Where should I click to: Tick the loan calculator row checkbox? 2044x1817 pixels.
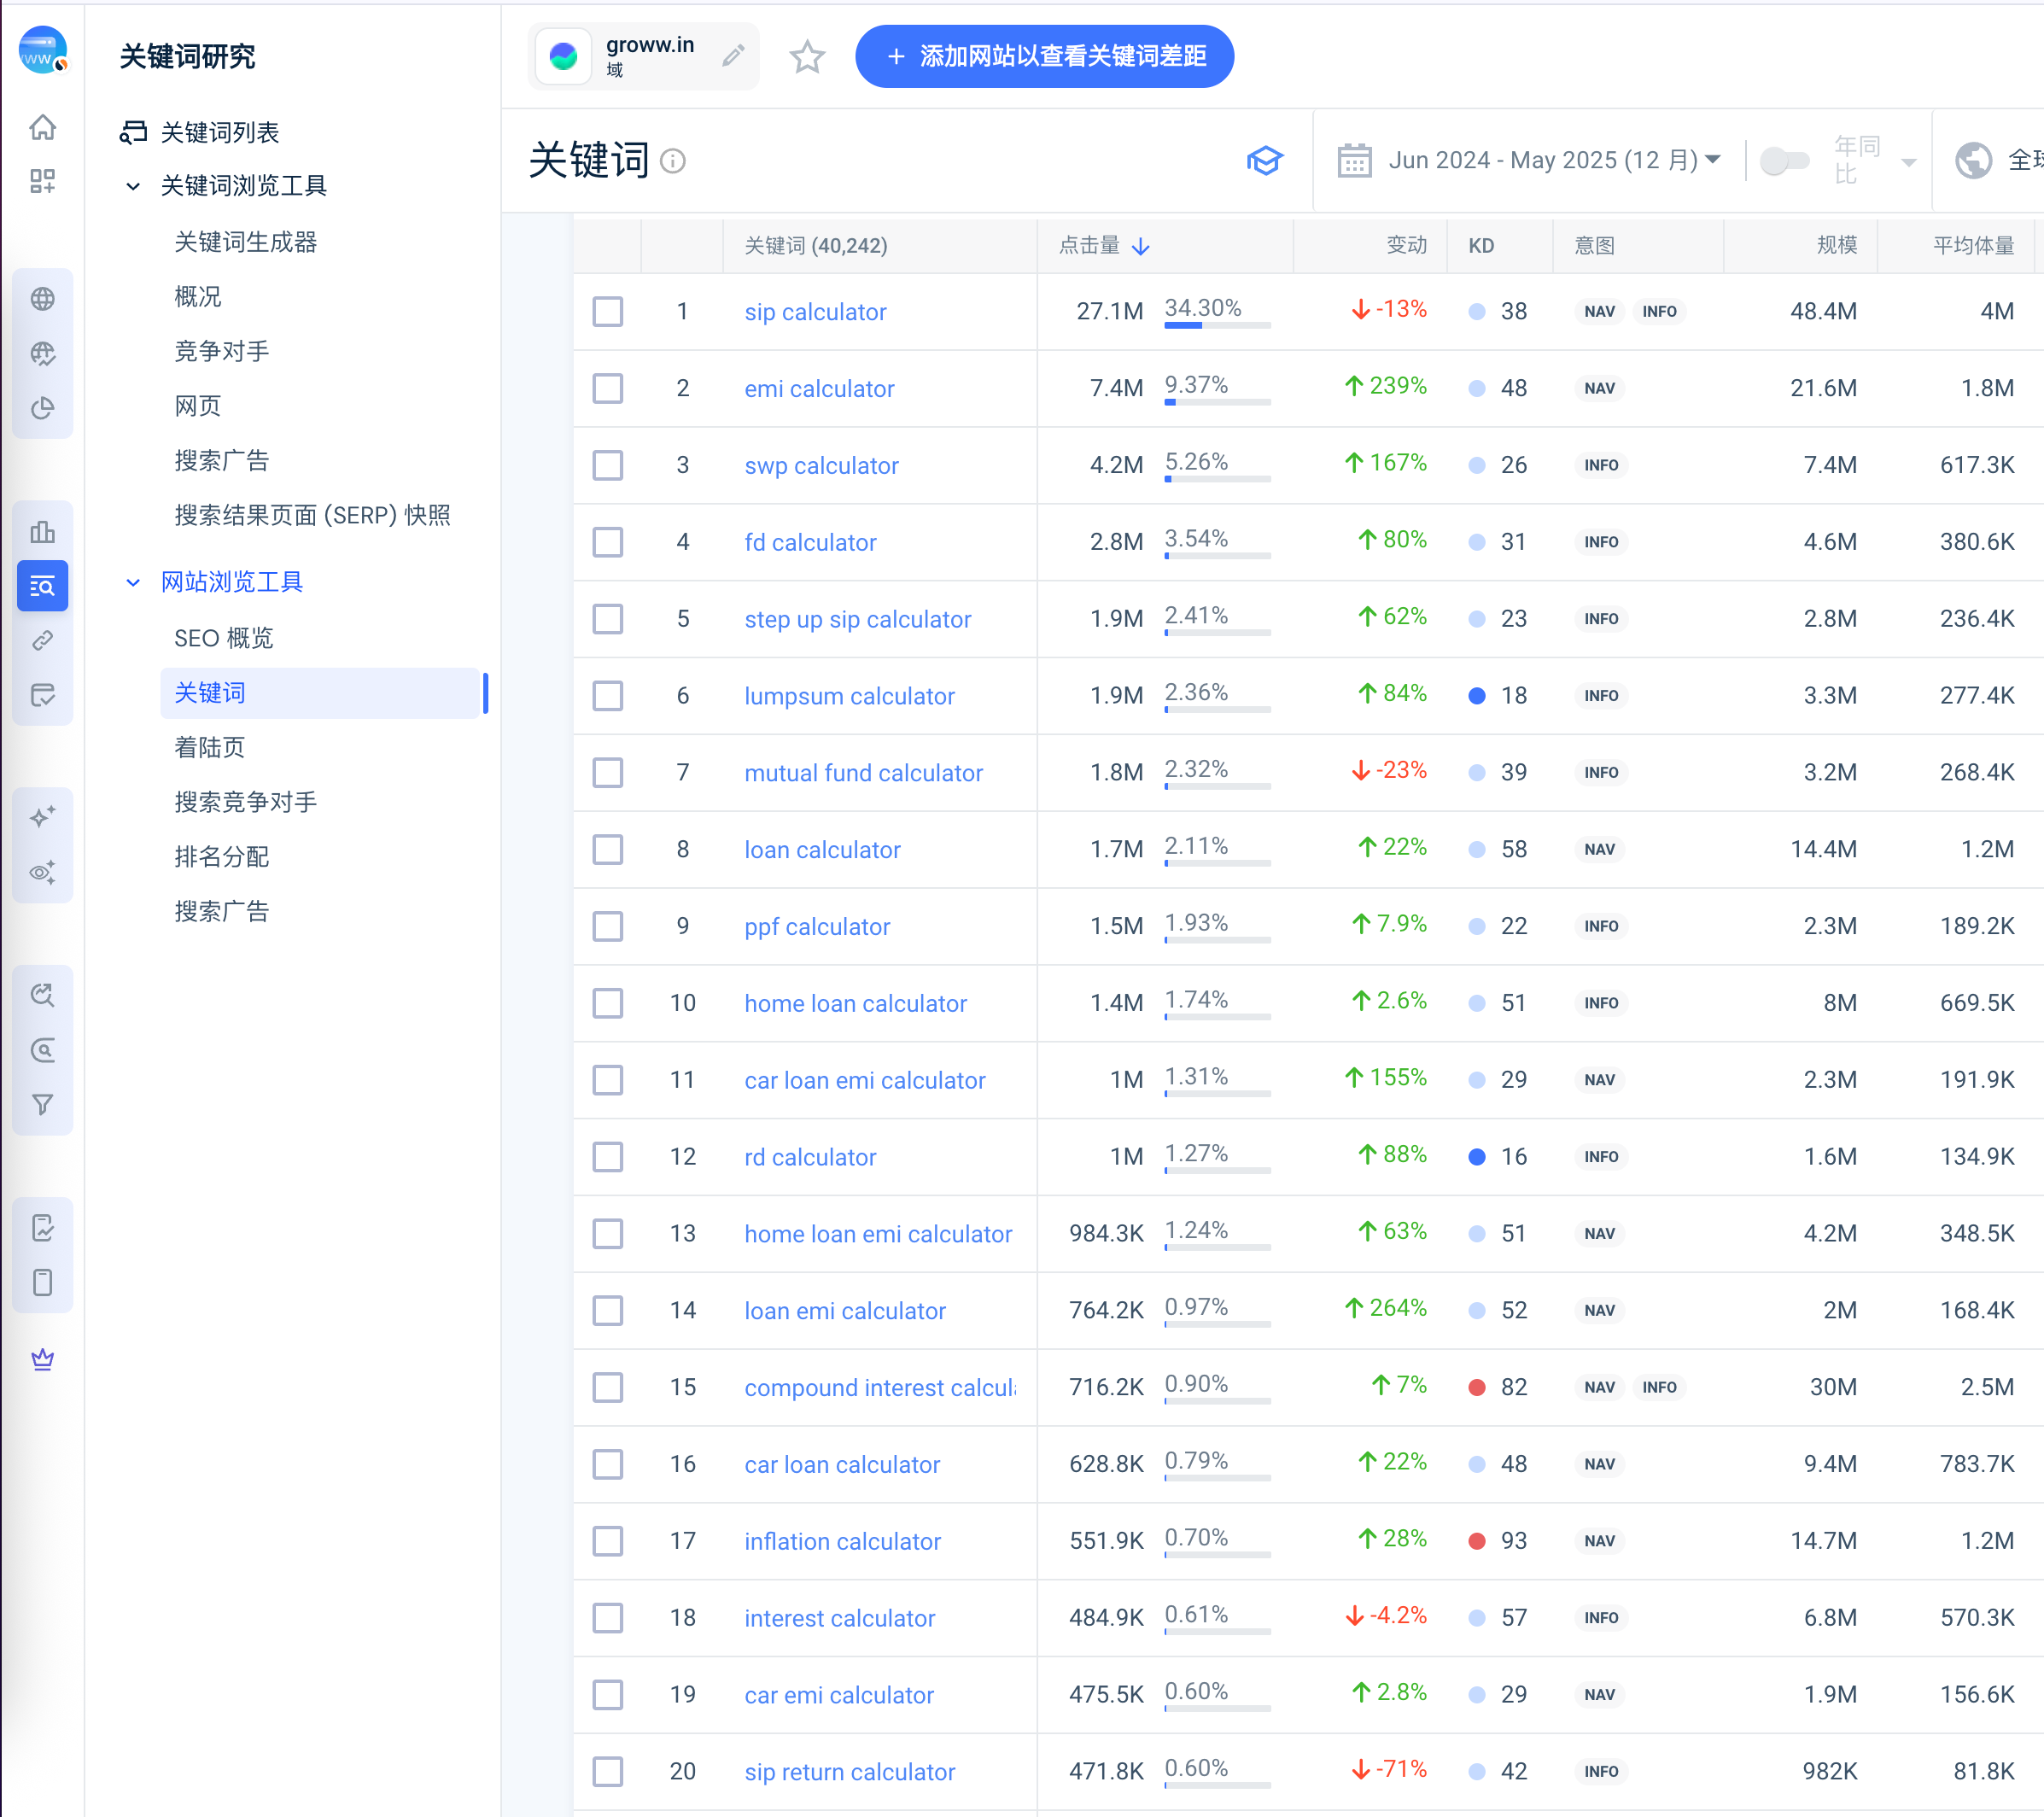[607, 849]
